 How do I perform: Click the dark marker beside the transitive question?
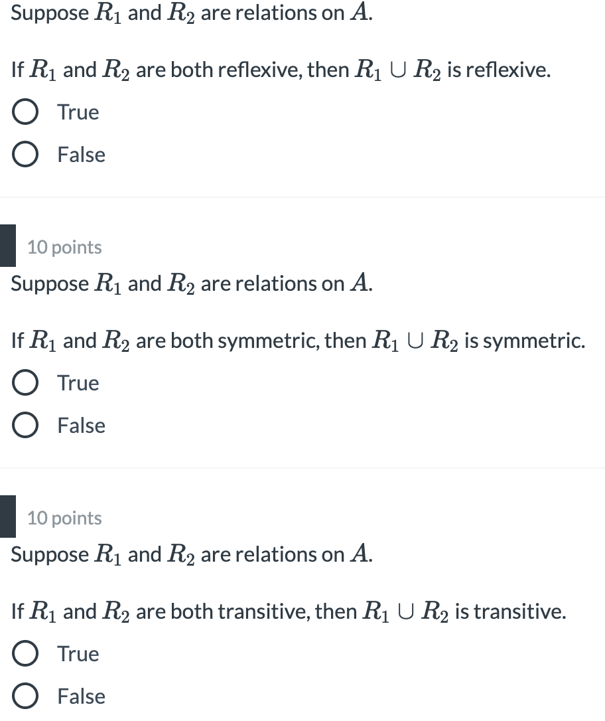point(7,517)
